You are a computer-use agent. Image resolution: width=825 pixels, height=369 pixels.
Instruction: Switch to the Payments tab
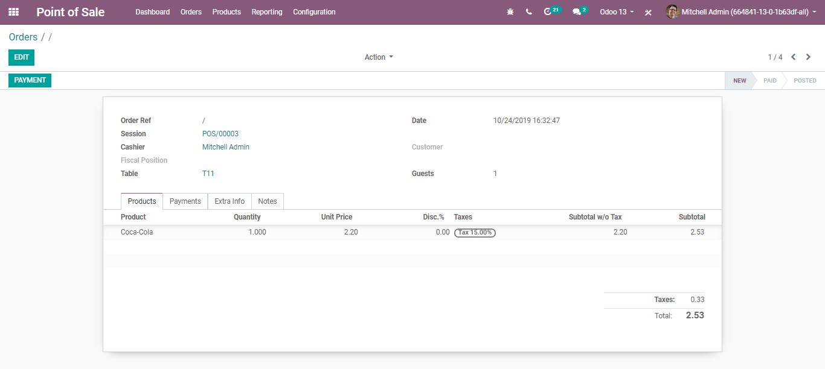185,201
